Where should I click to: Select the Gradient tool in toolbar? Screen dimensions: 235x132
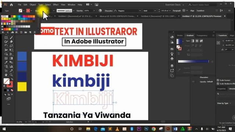pyautogui.click(x=11, y=58)
